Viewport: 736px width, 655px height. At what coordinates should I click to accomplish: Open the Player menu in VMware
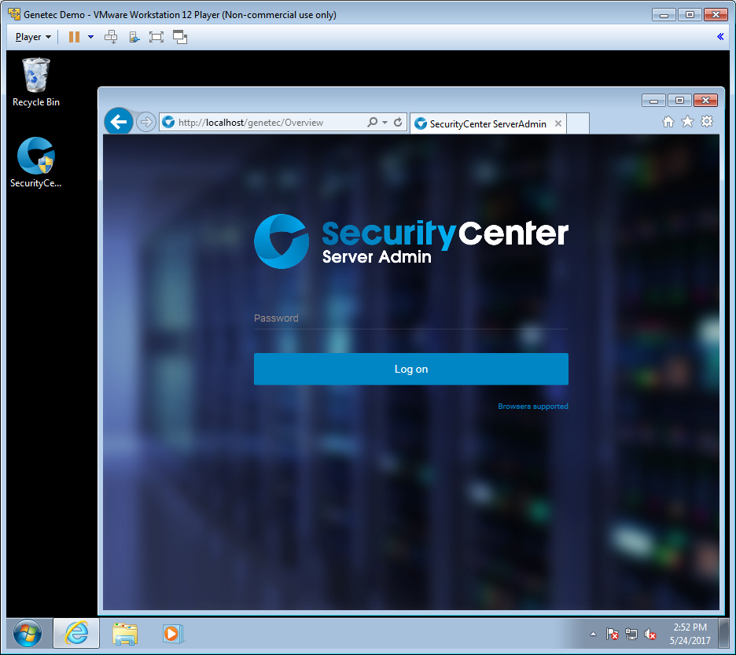33,37
